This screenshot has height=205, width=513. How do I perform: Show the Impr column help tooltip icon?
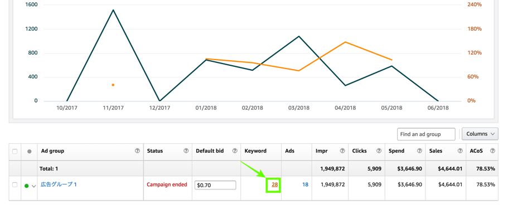(342, 151)
